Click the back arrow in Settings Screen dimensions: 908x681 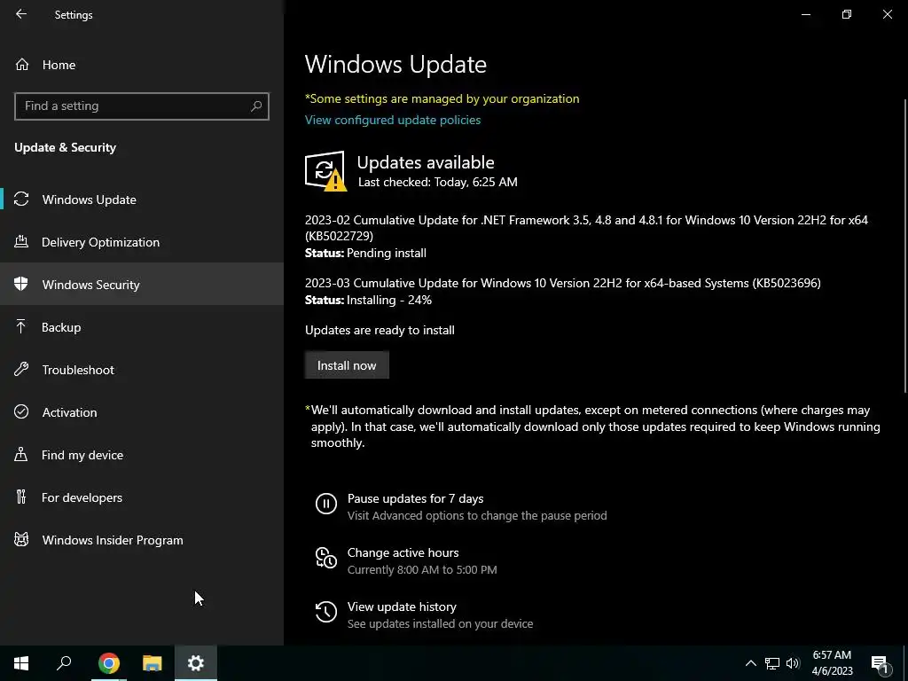tap(21, 14)
